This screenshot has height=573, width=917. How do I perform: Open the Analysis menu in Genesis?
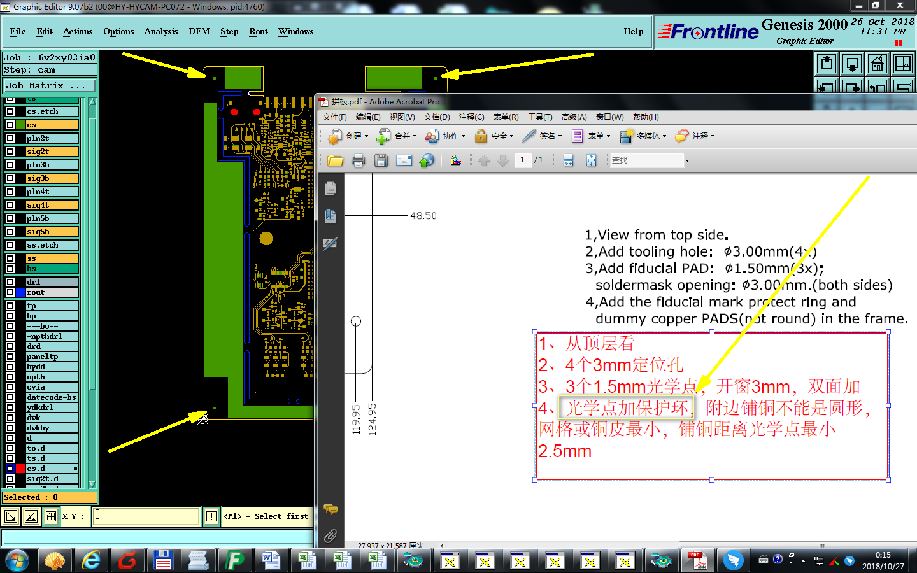161,31
